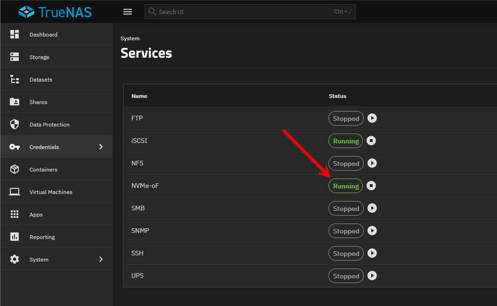Focus the Search UI field
This screenshot has height=306, width=497.
[x=250, y=12]
